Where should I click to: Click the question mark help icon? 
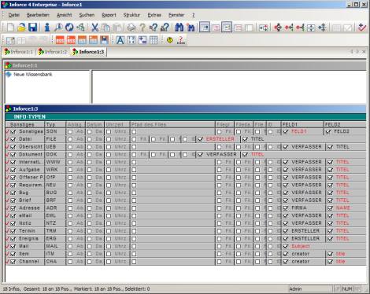pos(142,28)
